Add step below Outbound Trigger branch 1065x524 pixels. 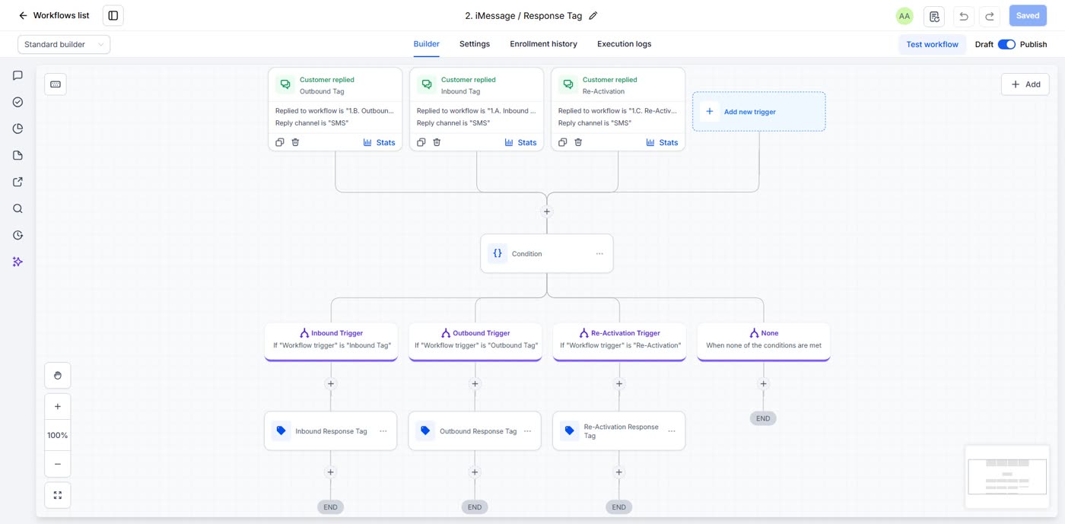pyautogui.click(x=475, y=383)
